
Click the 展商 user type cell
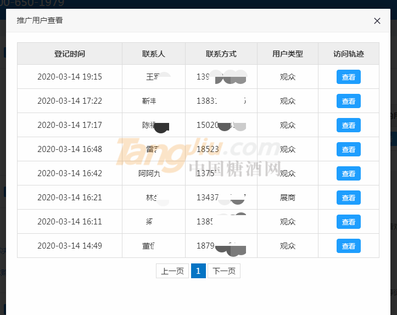(x=288, y=198)
